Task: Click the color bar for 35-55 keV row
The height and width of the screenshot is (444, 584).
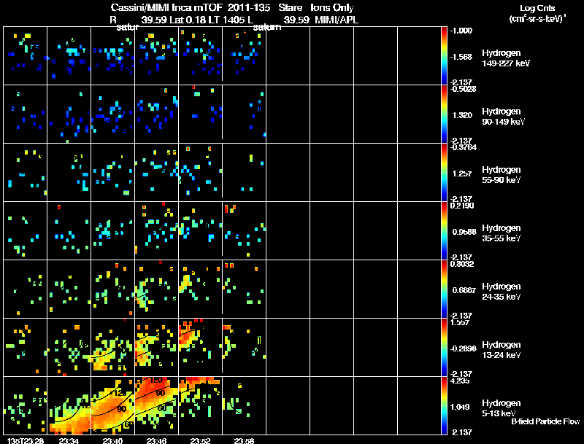Action: (444, 230)
